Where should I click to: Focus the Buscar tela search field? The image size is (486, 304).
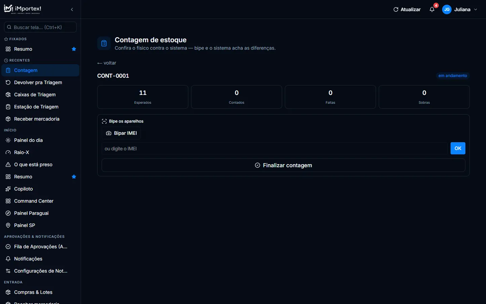pos(40,27)
